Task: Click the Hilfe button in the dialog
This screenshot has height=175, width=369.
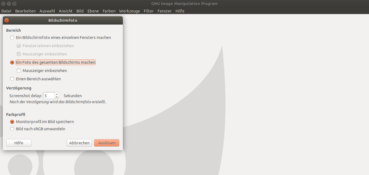Action: tap(19, 143)
